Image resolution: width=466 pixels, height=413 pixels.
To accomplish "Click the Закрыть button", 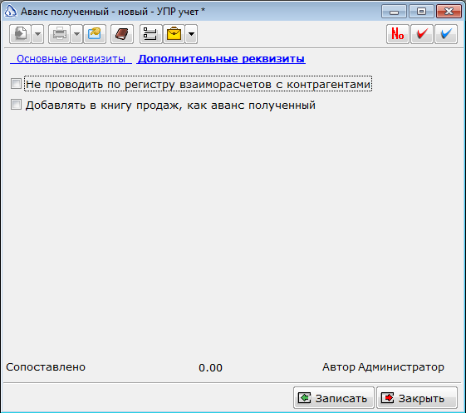I will point(417,397).
